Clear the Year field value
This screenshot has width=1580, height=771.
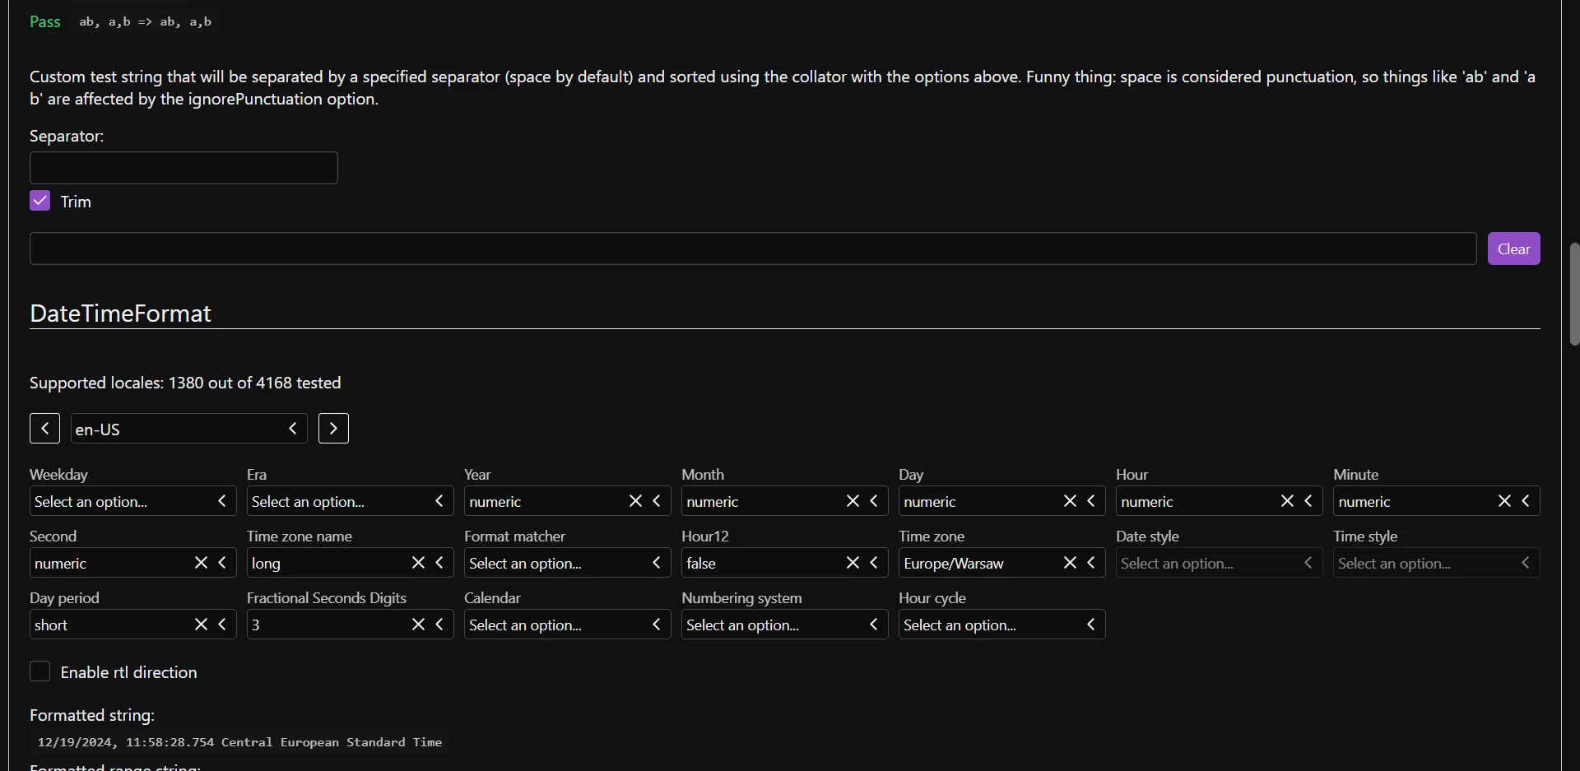click(635, 501)
